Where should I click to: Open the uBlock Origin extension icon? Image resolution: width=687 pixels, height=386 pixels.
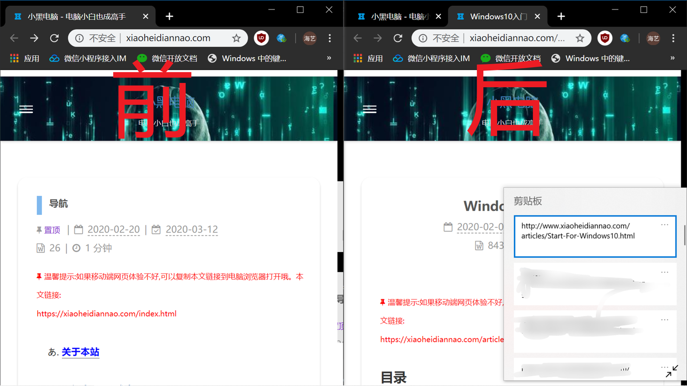261,38
